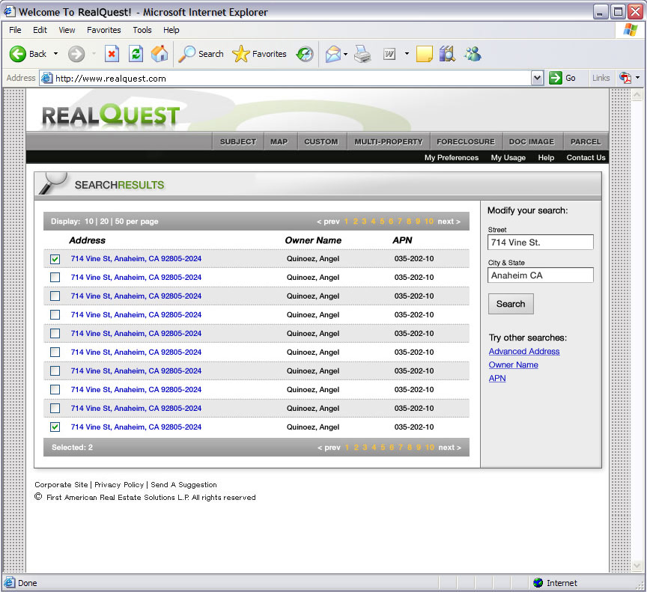647x592 pixels.
Task: Open the APN link under Try other searches
Action: click(x=497, y=379)
